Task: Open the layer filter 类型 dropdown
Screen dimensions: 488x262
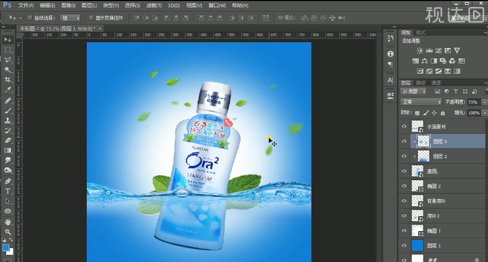Action: click(414, 92)
